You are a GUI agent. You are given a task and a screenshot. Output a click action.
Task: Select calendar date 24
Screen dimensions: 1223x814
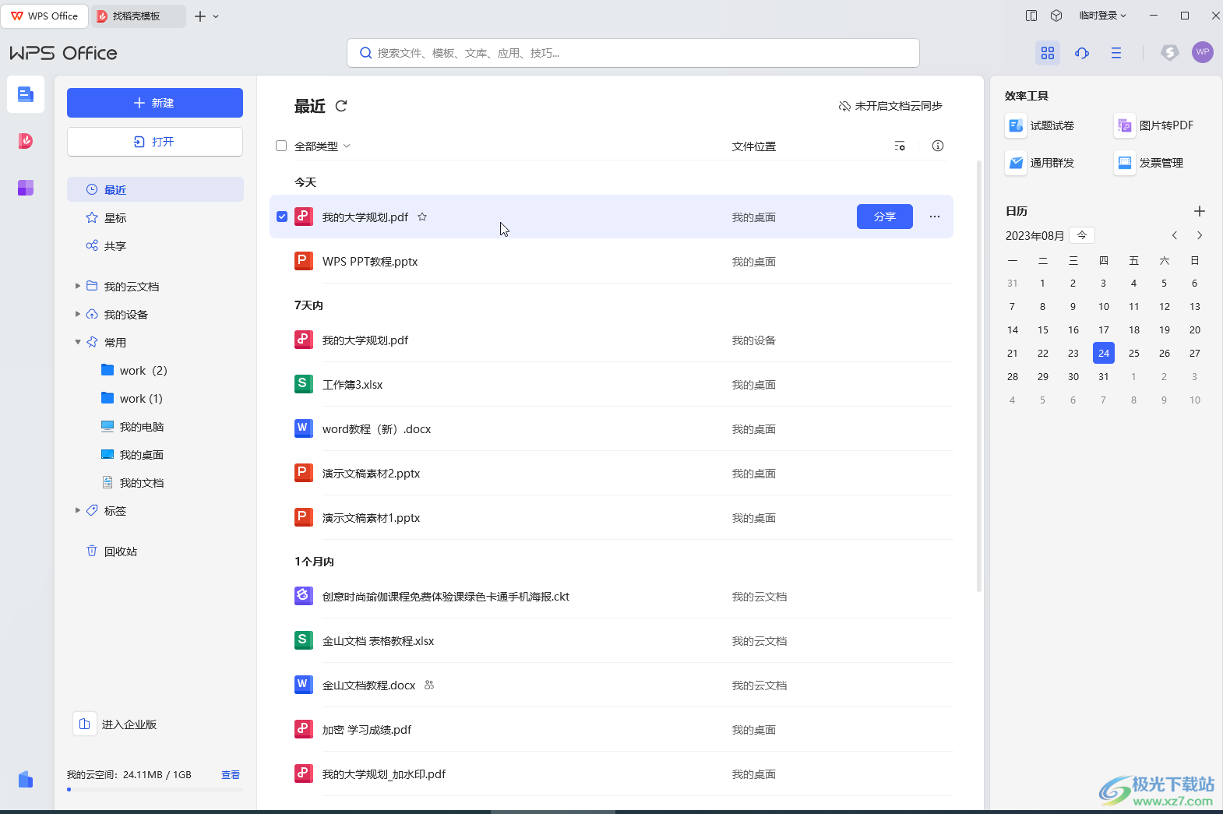point(1104,353)
